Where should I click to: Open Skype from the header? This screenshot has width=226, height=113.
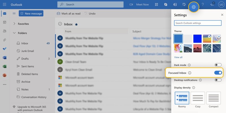(166, 4)
